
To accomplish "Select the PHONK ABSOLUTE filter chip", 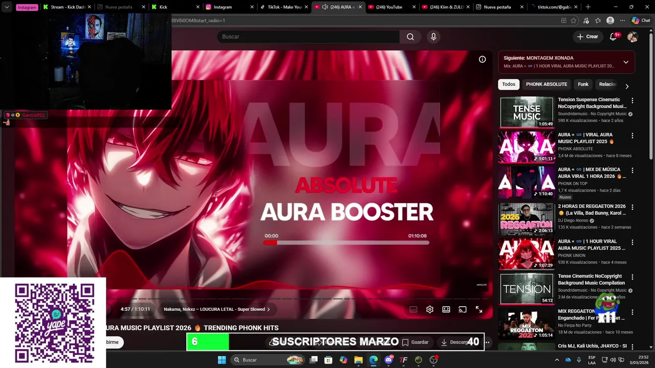I will 547,84.
